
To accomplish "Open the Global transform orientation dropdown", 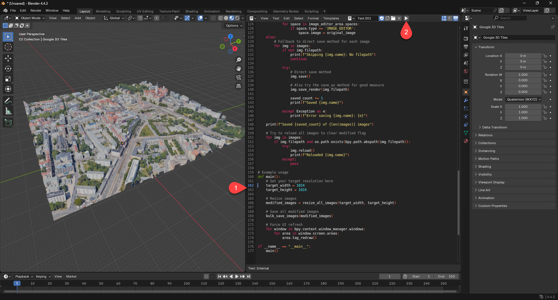I will point(114,18).
